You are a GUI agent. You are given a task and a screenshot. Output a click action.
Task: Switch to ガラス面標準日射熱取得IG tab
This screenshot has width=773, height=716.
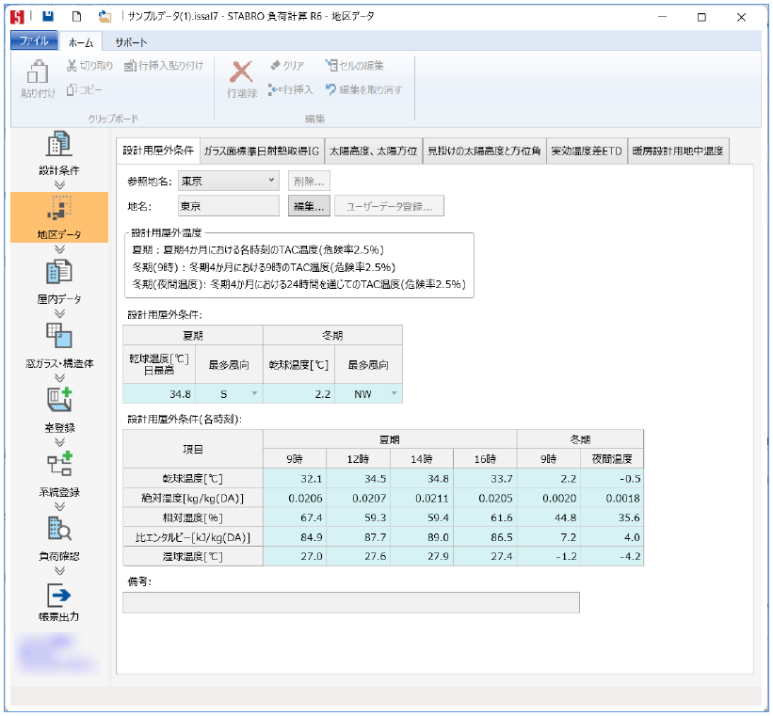(x=261, y=151)
